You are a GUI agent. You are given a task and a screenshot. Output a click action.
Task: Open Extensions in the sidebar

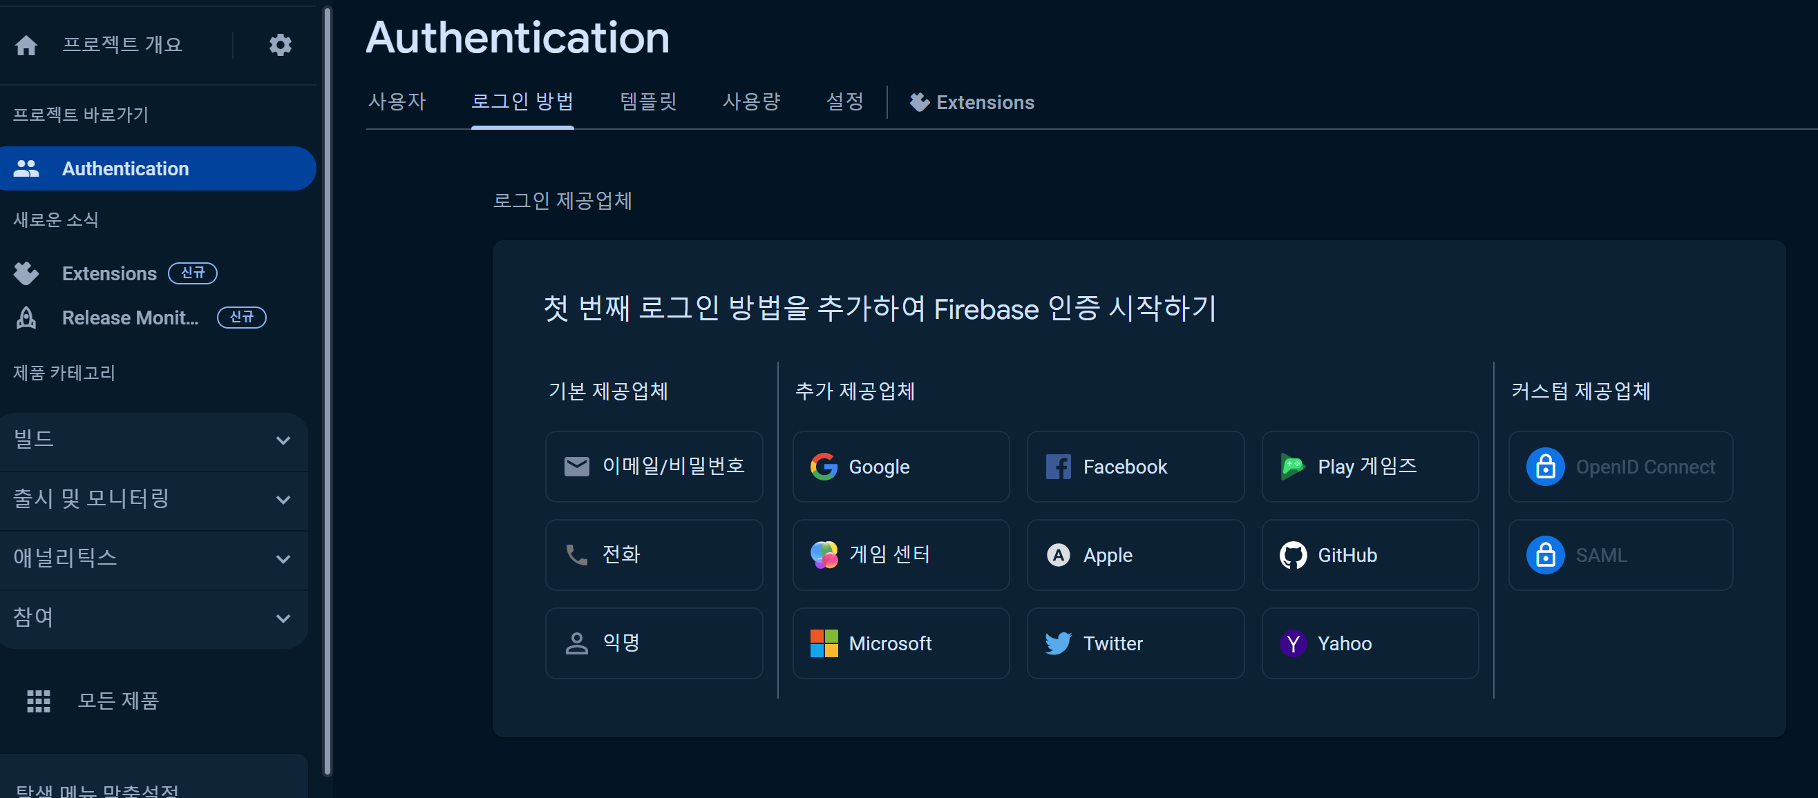point(109,273)
